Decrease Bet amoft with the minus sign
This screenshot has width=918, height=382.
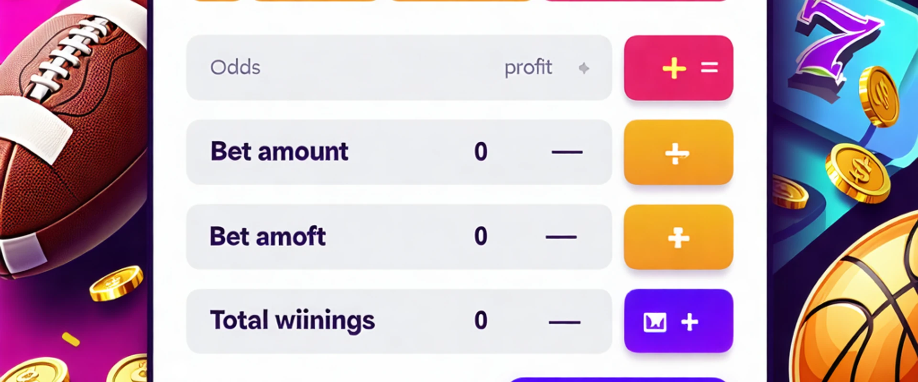561,237
